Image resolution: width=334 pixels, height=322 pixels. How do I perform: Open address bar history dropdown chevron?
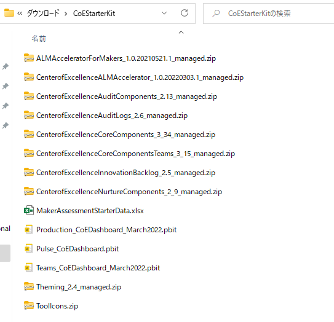click(x=164, y=13)
